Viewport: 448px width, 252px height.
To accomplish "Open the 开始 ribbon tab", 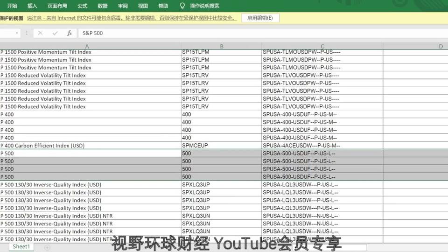I will [12, 6].
